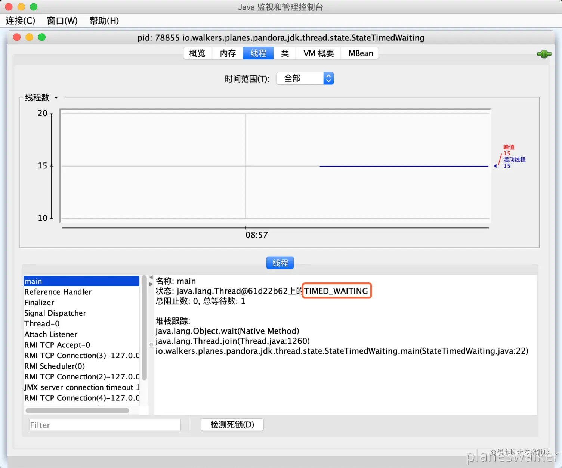Open the 连接(C) menu
562x468 pixels.
click(20, 21)
